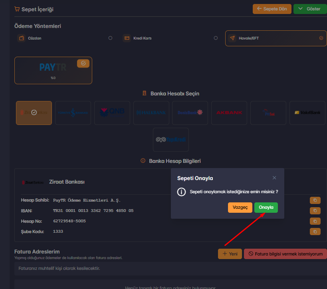The image size is (327, 289).
Task: Copy the Şube Kodu value
Action: point(315,232)
